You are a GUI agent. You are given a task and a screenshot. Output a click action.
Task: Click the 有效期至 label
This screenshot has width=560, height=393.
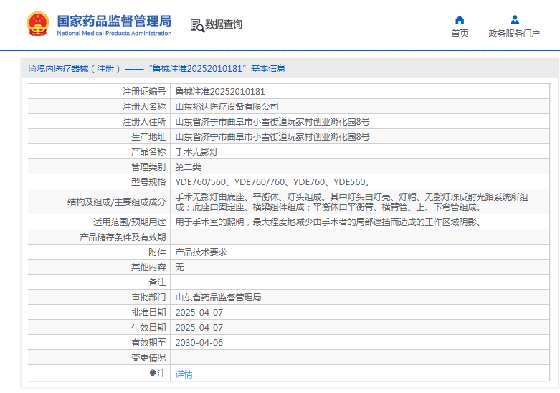tap(148, 343)
